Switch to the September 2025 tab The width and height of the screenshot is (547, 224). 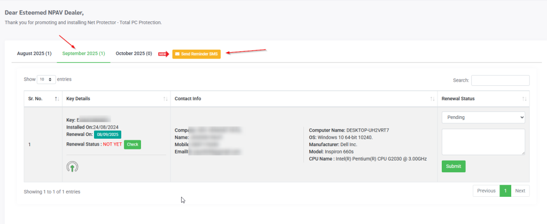point(83,54)
